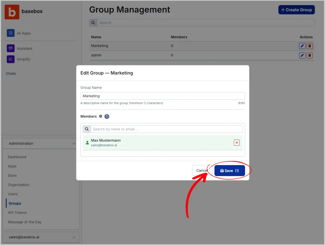Click the basebox logo icon
This screenshot has height=245, width=325.
[12, 12]
